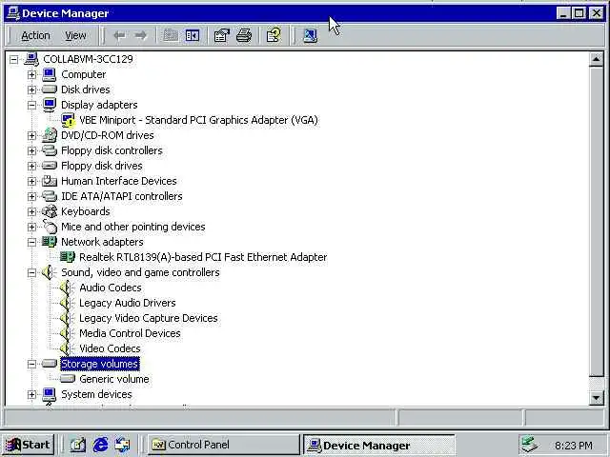Click the Human Interface Devices icon
The image size is (610, 457).
point(50,181)
